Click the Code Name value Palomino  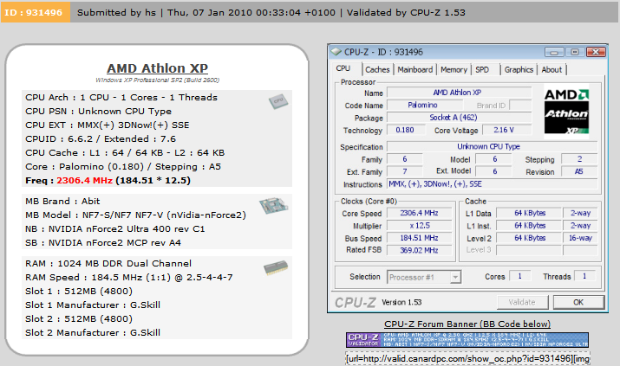(x=424, y=106)
